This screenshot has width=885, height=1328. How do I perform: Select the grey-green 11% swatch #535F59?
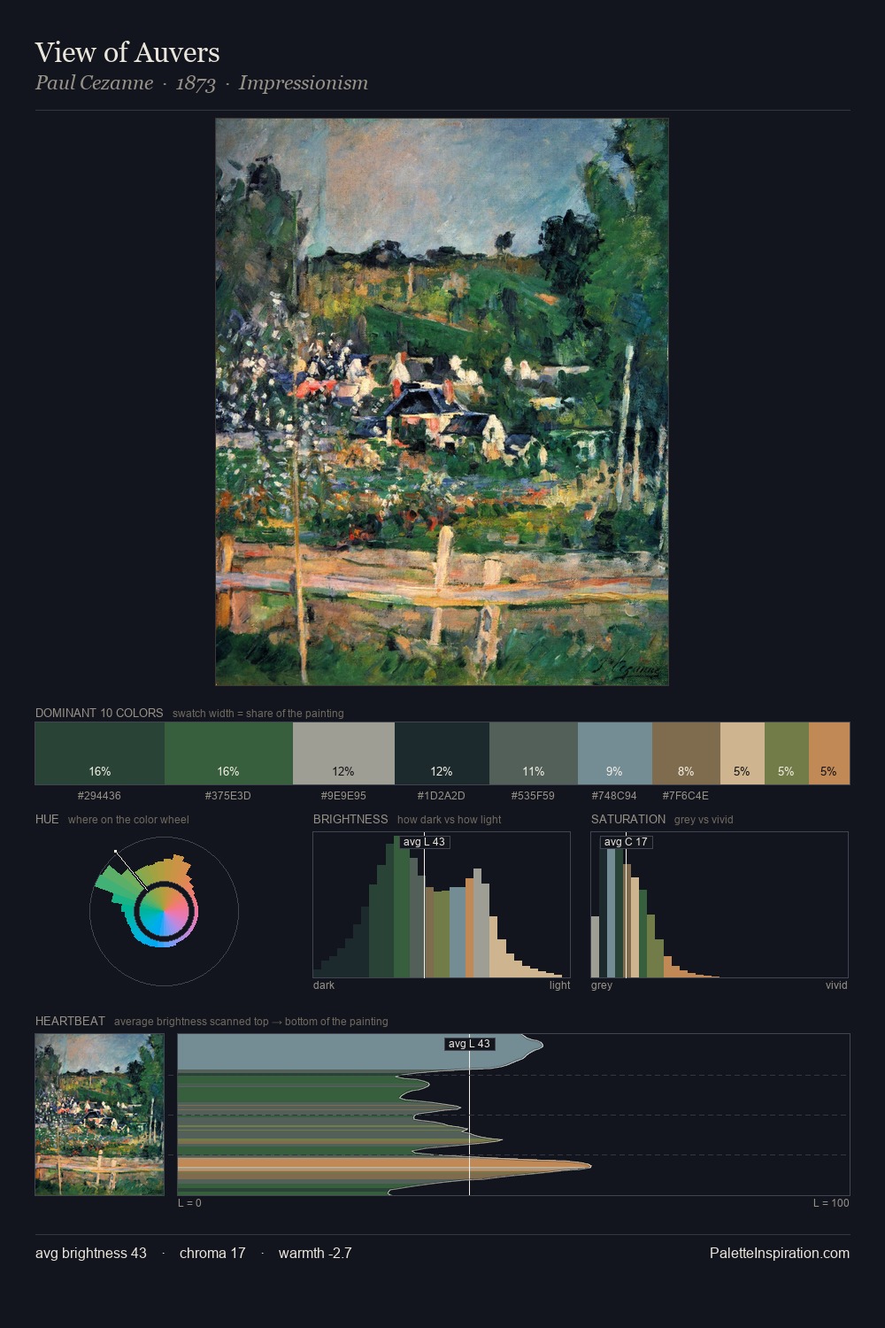534,753
